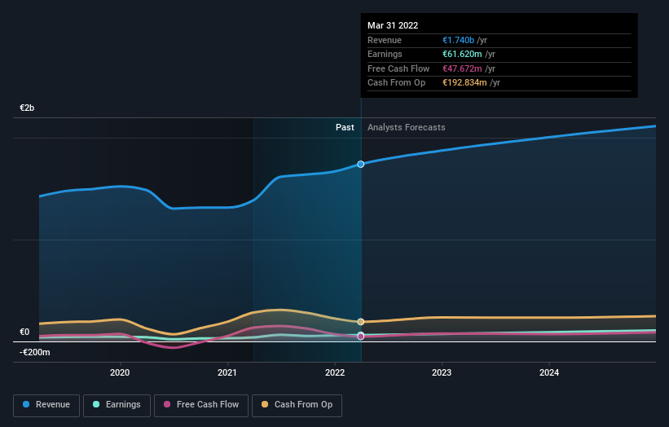Toggle the Free Cash Flow legend button
This screenshot has width=669, height=427.
tap(201, 405)
